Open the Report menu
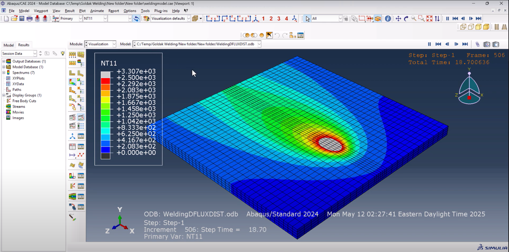Image resolution: width=509 pixels, height=252 pixels. pos(114,11)
